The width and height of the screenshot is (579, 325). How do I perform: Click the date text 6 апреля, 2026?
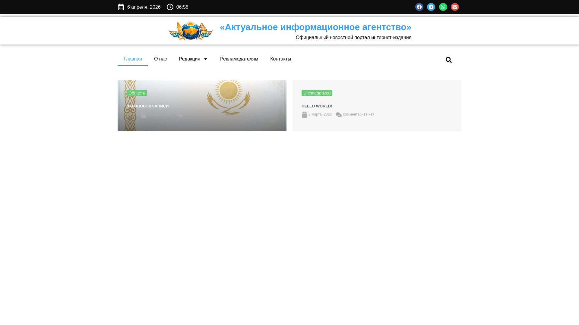click(144, 7)
